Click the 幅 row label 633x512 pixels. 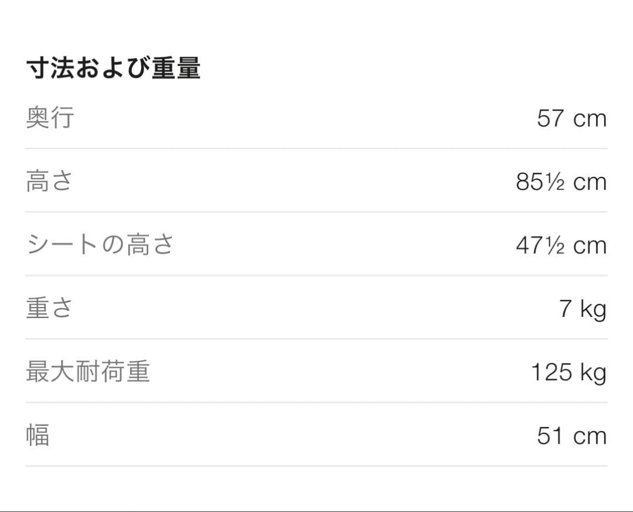coord(38,435)
